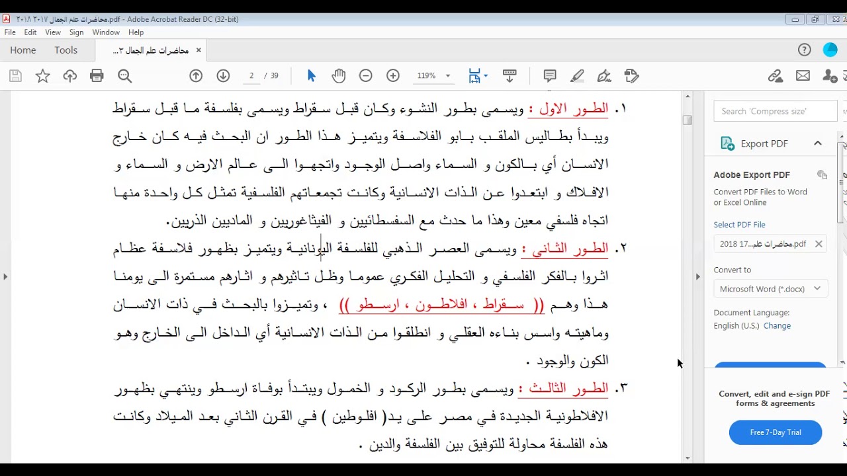Open the Sign document tool
Image resolution: width=847 pixels, height=476 pixels.
pyautogui.click(x=604, y=76)
